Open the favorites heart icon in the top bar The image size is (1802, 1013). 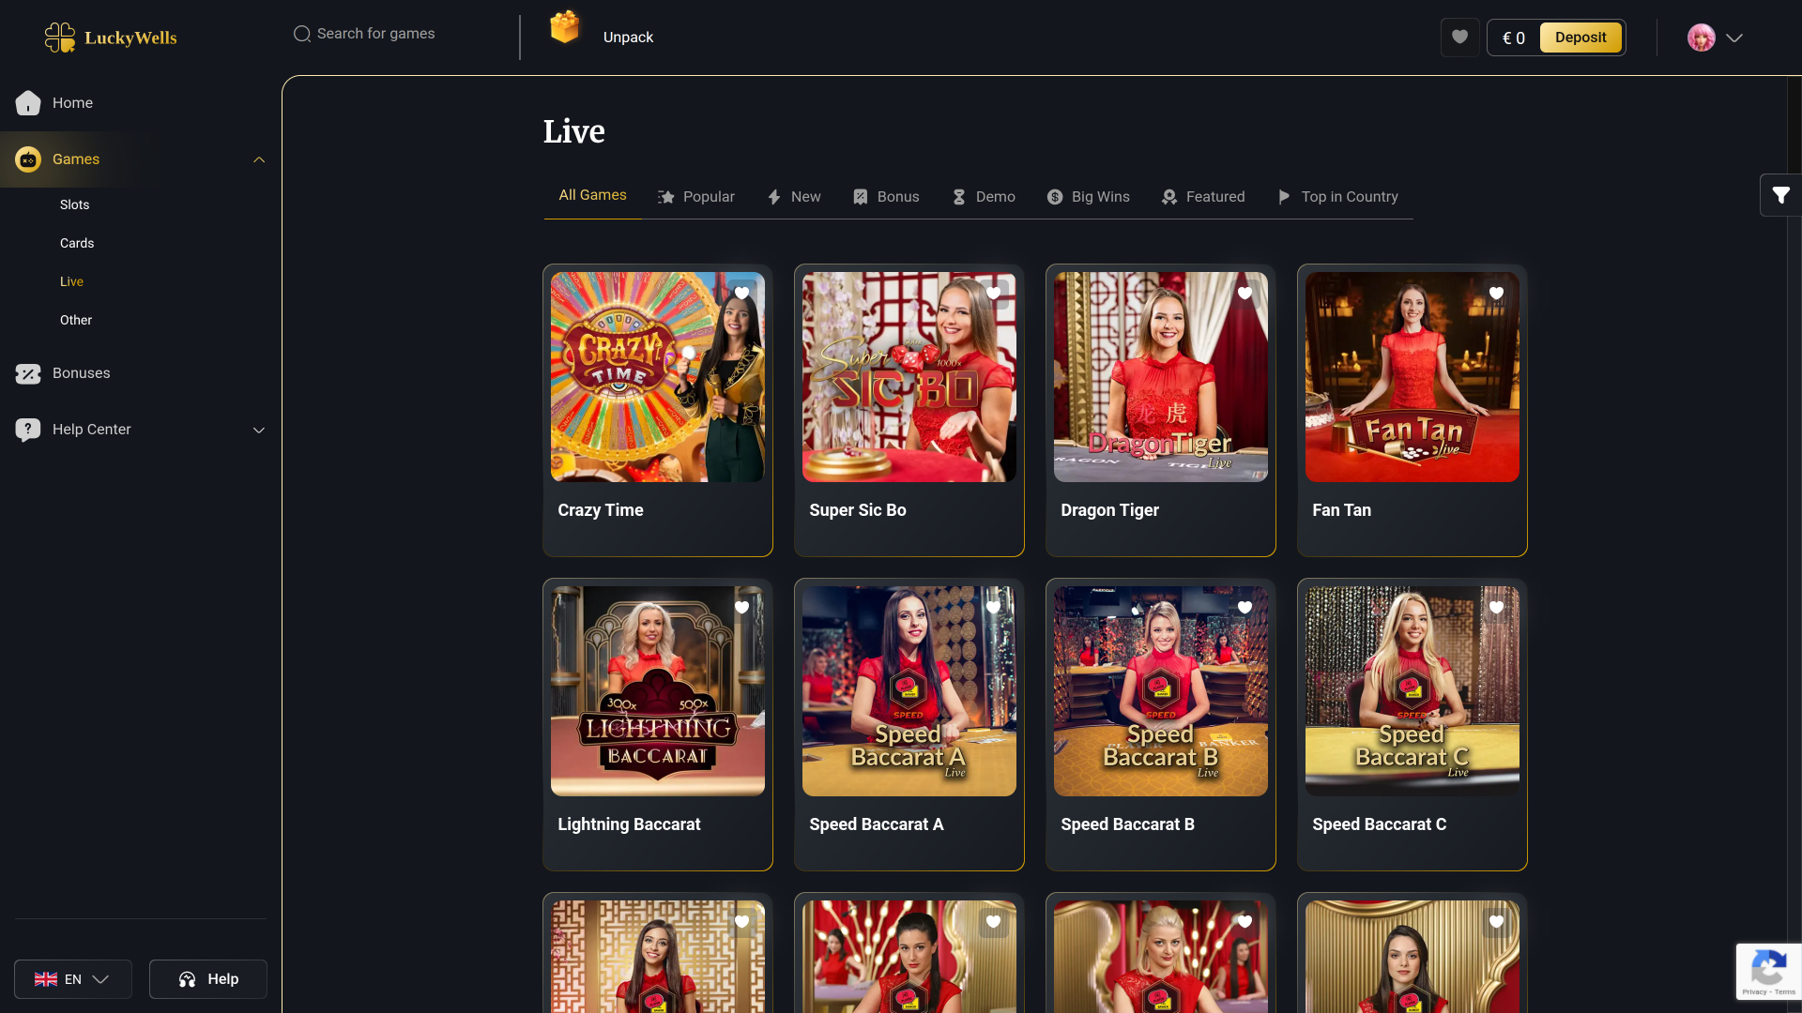click(1459, 38)
